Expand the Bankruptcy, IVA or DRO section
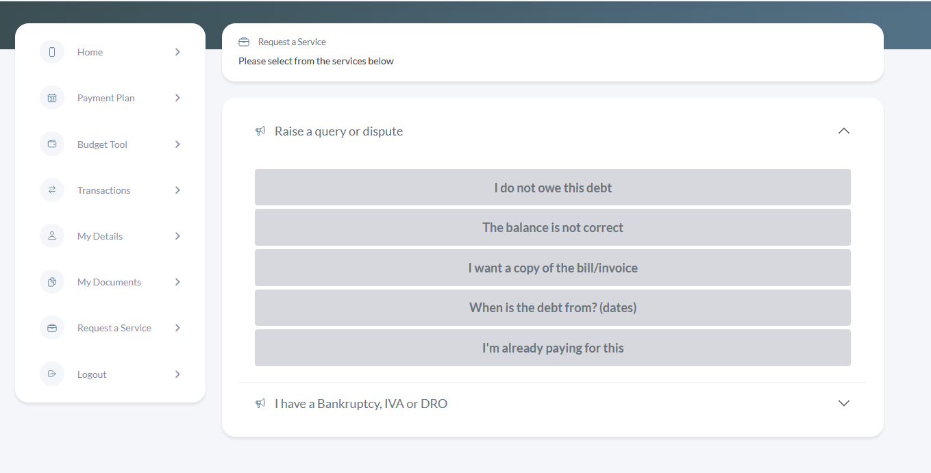Screen dimensions: 931x473 (x=843, y=403)
